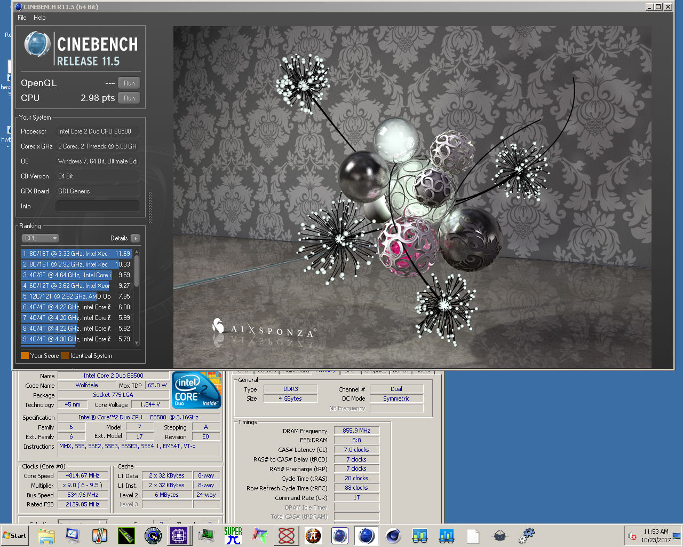Viewport: 683px width, 547px height.
Task: Select ranking row 1 8C/16T @ 3.33 GHz
Action: click(x=77, y=254)
